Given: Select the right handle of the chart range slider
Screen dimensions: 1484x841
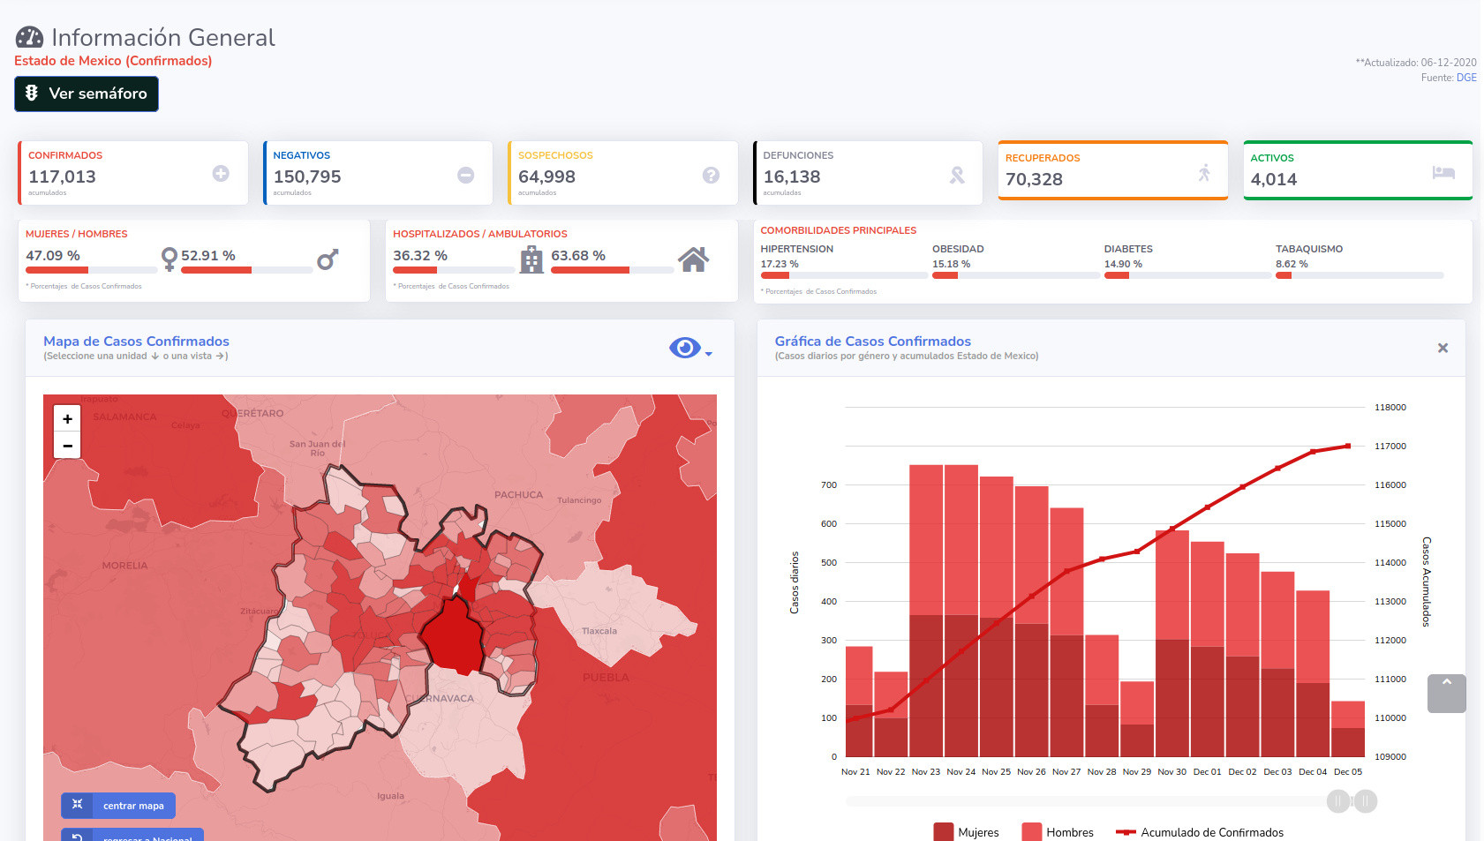Looking at the screenshot, I should (1366, 801).
